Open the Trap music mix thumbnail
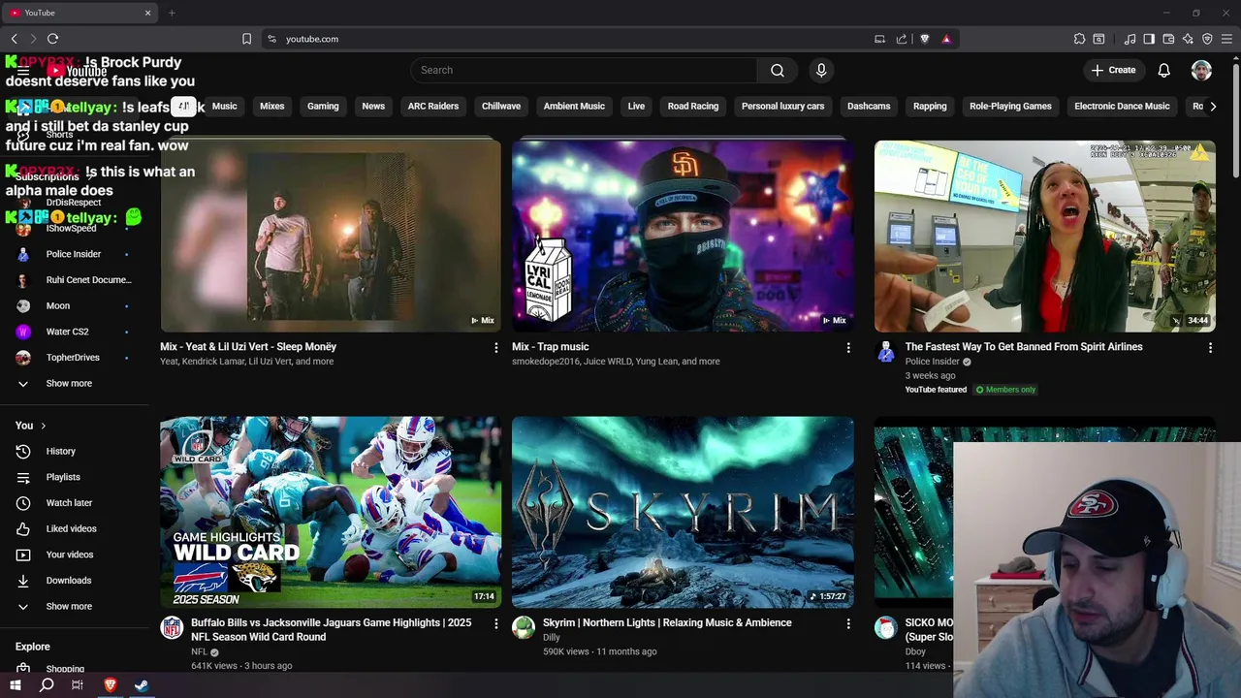The height and width of the screenshot is (698, 1241). (x=683, y=236)
